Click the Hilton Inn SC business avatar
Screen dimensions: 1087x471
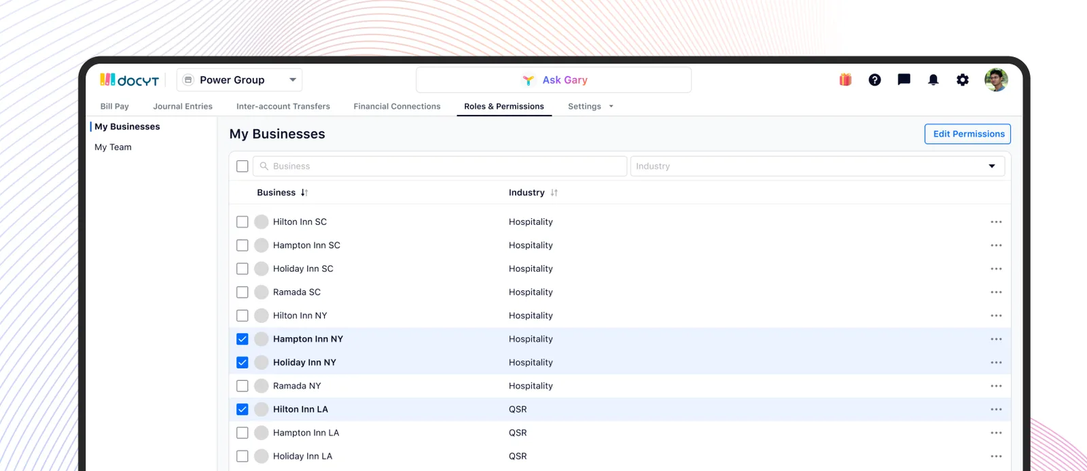(262, 222)
